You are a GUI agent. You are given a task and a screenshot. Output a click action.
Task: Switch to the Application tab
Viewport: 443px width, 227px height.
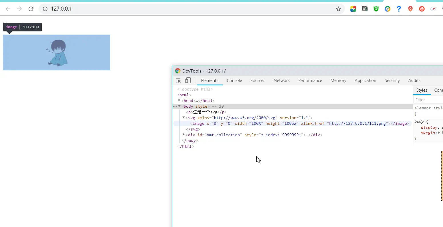click(366, 81)
